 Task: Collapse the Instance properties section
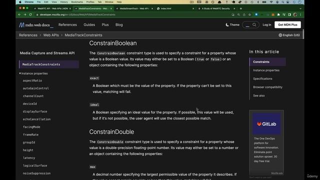[33, 73]
